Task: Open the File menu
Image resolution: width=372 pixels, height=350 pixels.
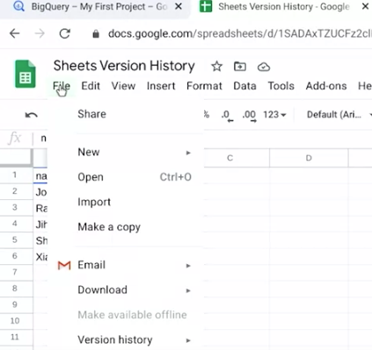Action: 62,86
